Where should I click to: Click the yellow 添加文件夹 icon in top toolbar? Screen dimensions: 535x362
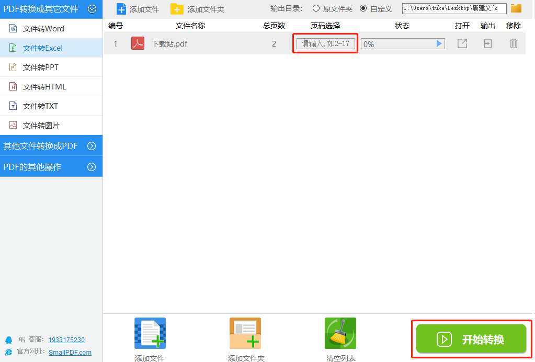[x=177, y=9]
